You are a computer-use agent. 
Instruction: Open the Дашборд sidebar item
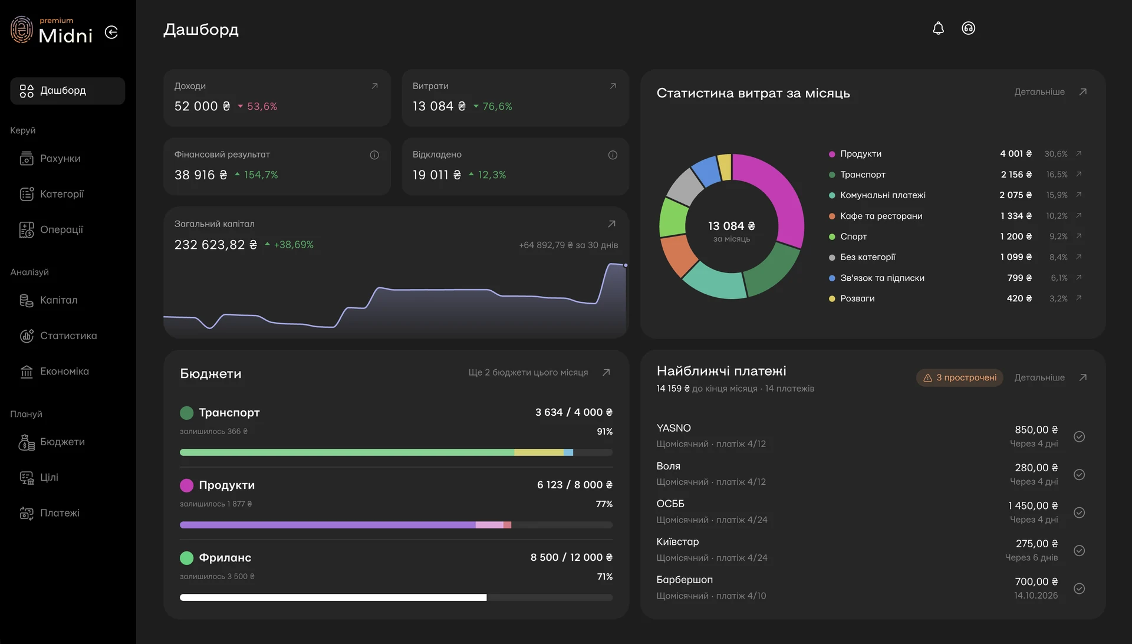coord(67,91)
